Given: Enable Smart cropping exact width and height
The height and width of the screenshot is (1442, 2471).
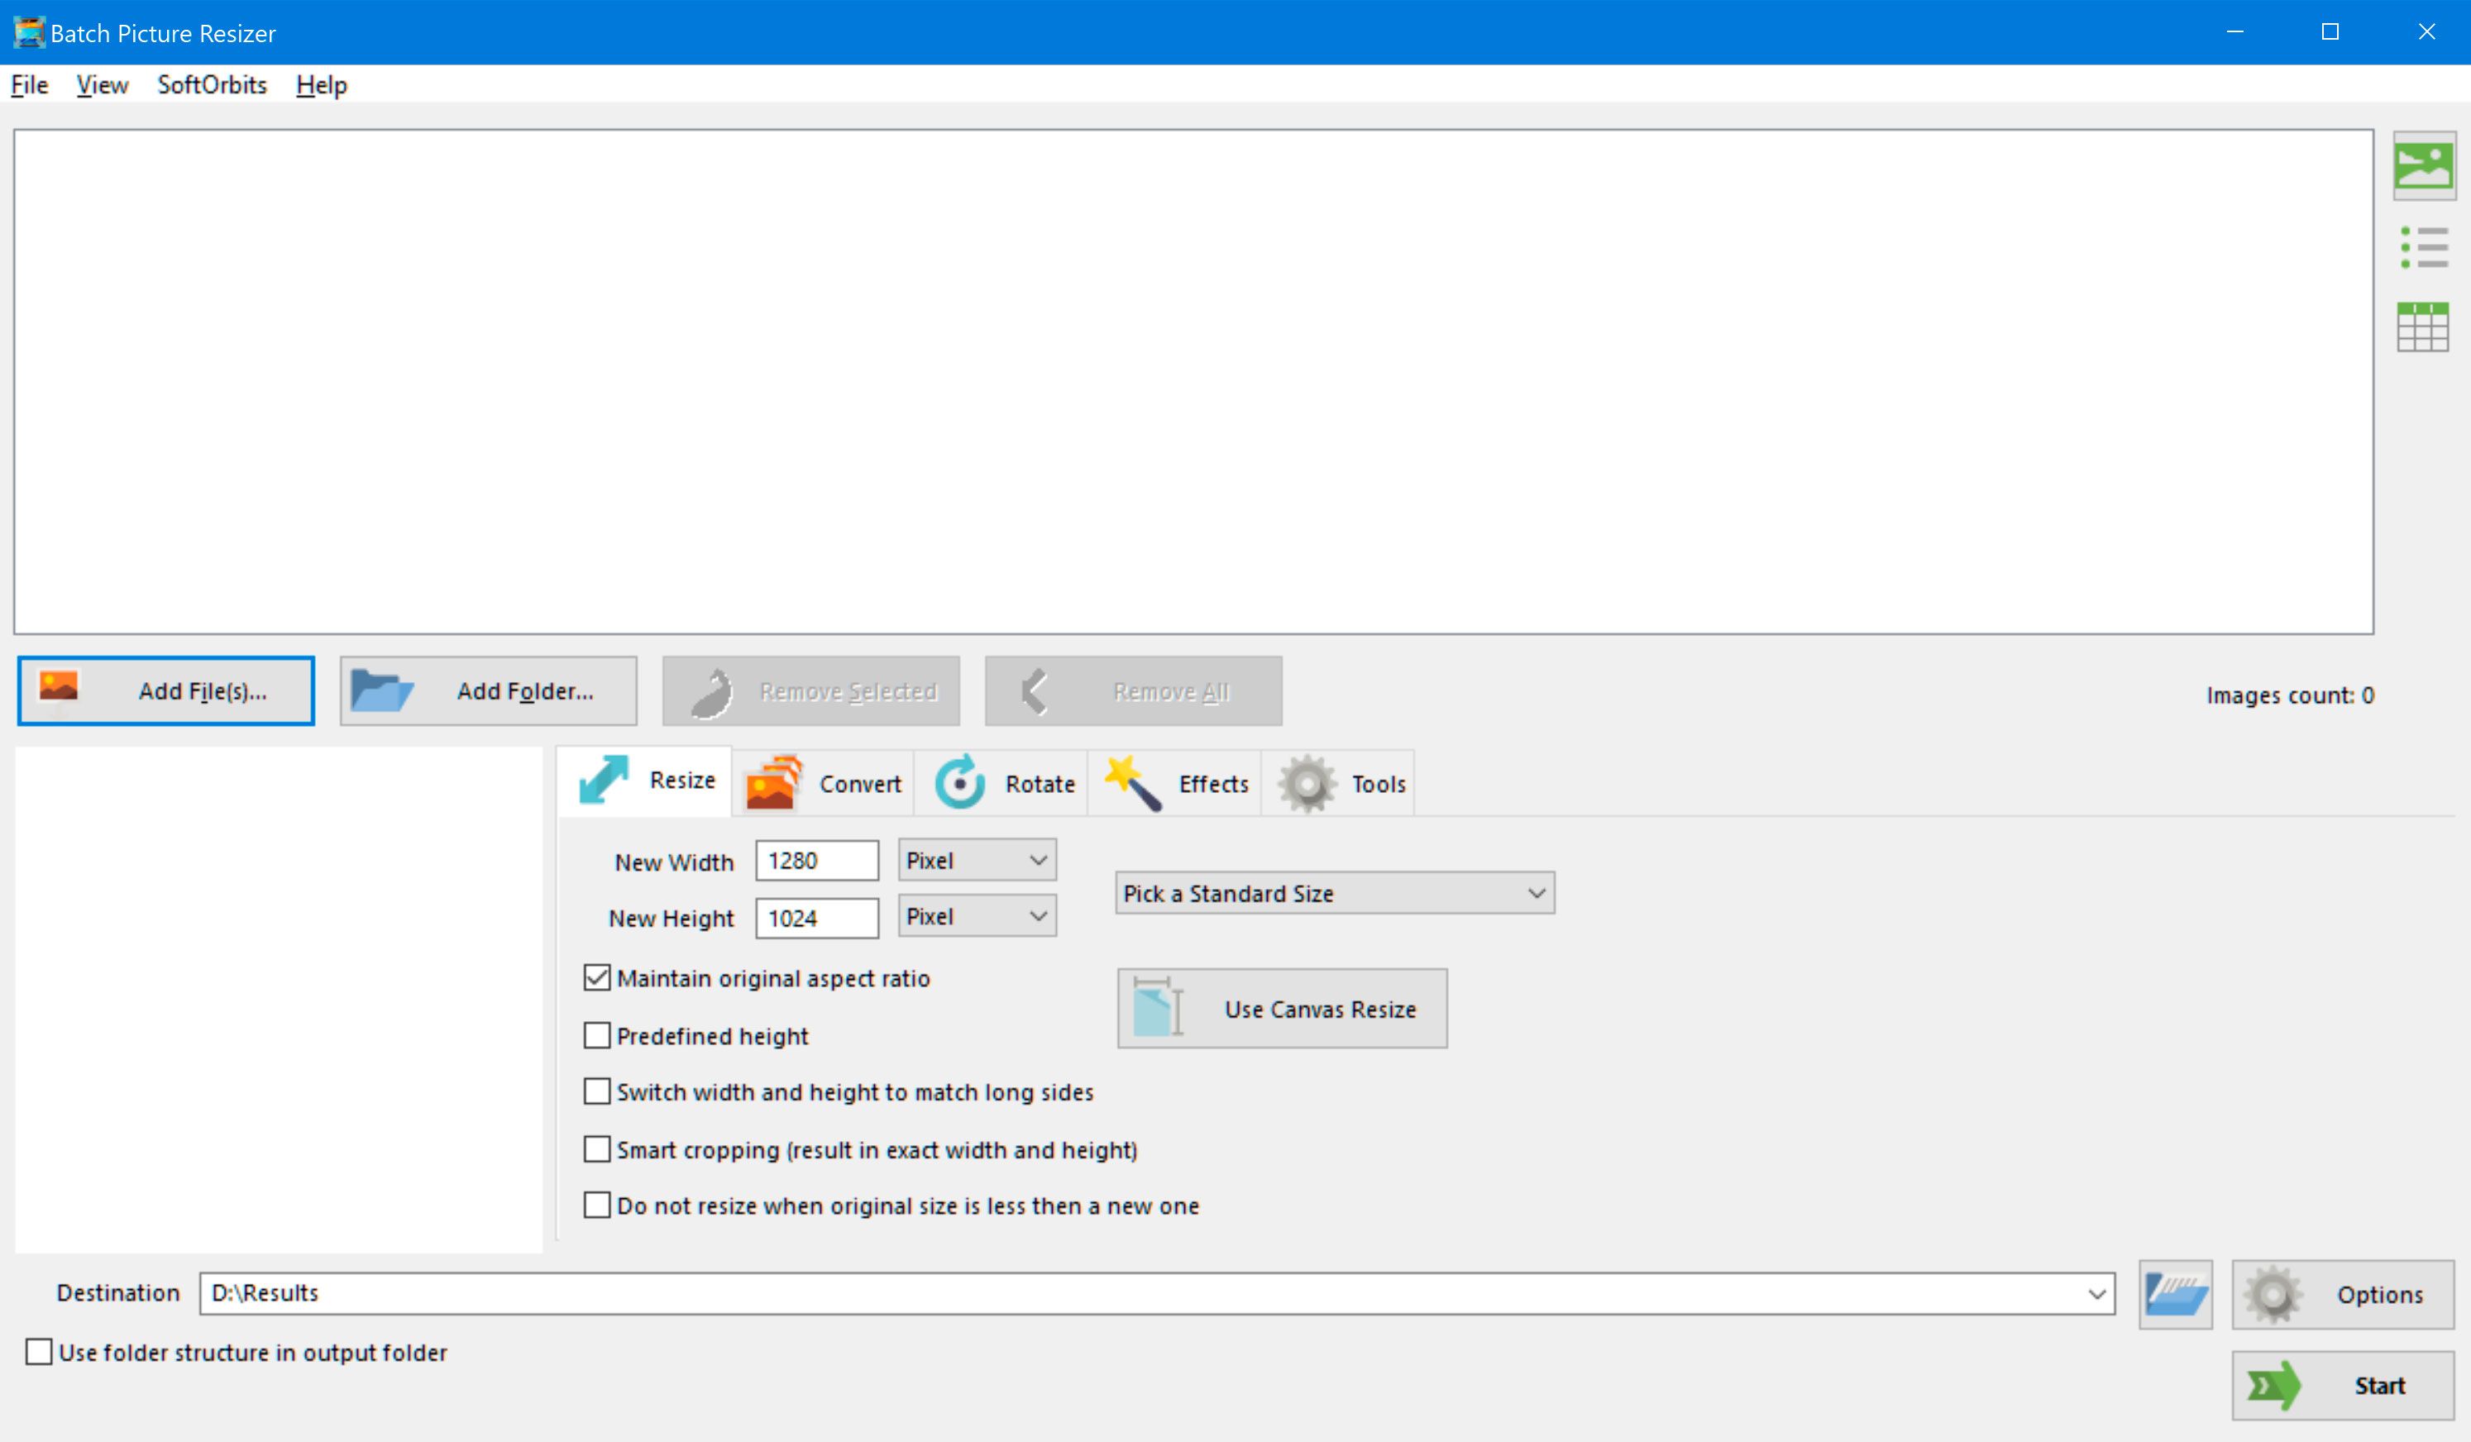Looking at the screenshot, I should [600, 1150].
